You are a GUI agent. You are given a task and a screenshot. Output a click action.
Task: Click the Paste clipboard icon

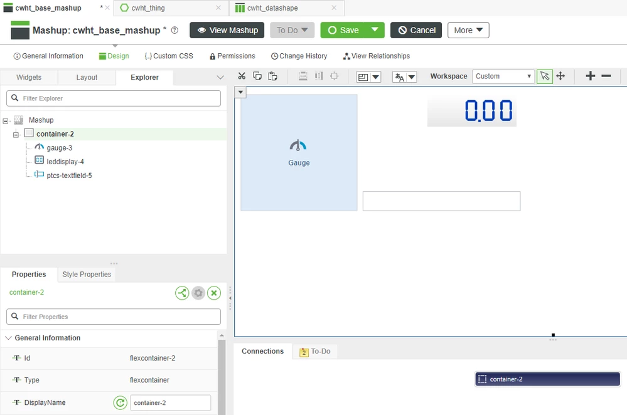(x=273, y=76)
